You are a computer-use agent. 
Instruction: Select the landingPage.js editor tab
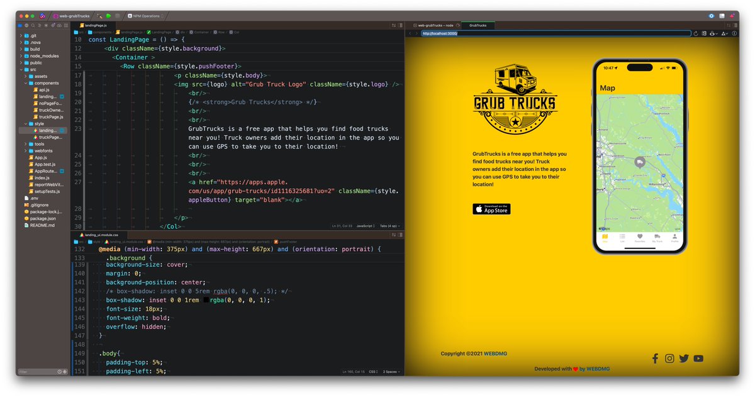94,25
